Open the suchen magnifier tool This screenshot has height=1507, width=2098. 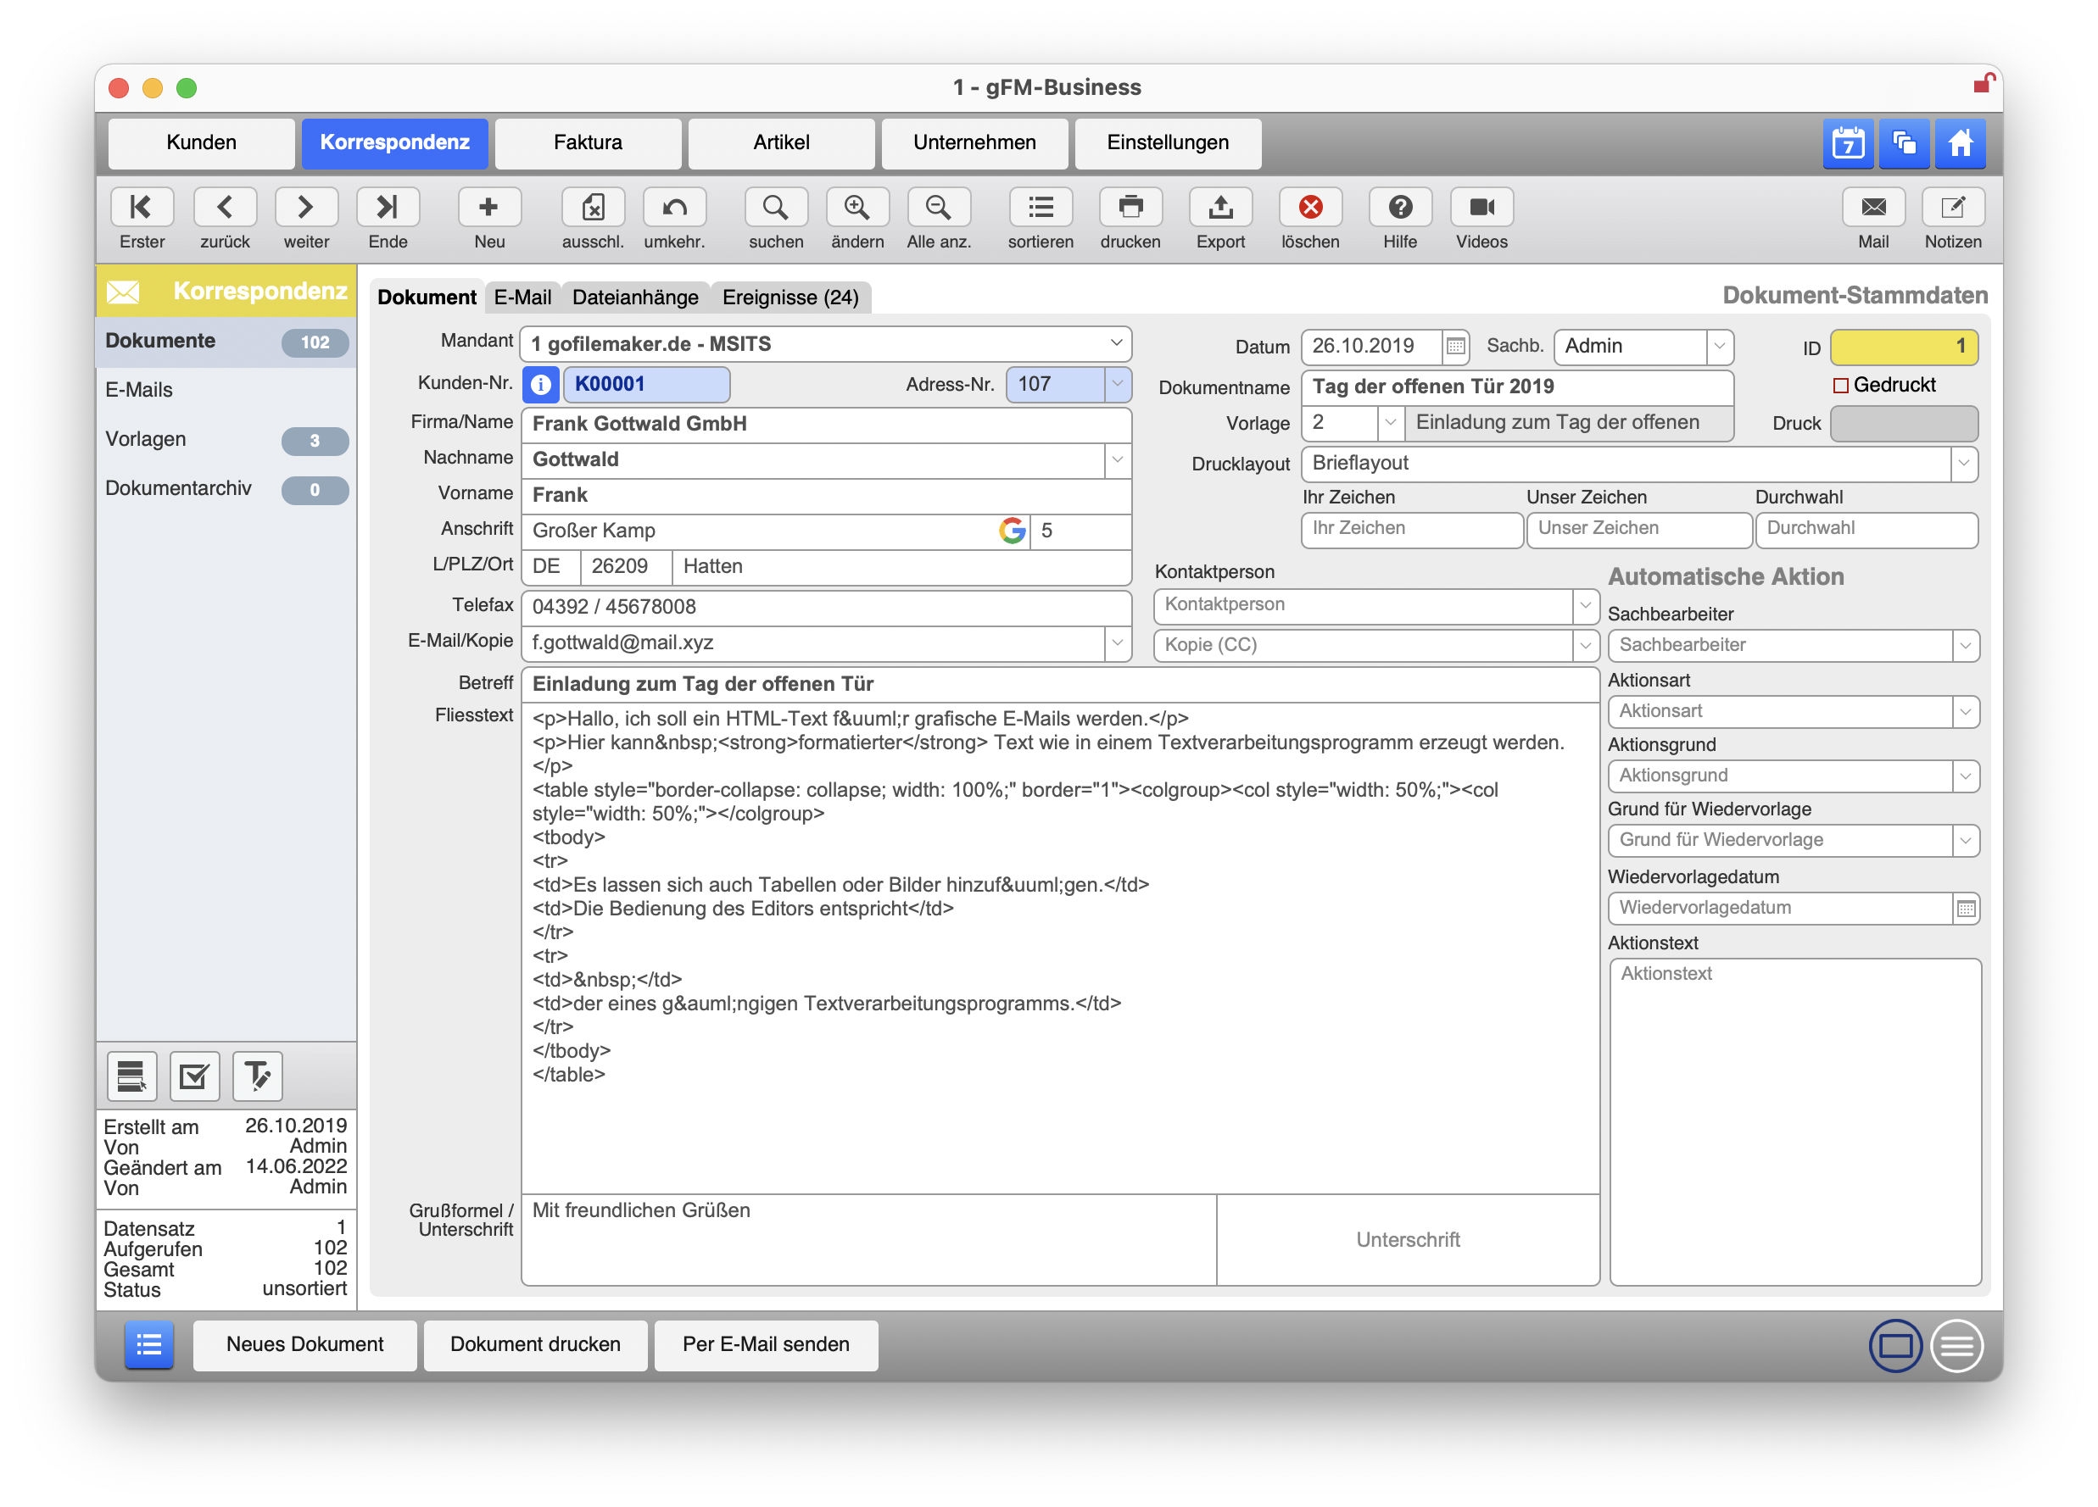[775, 207]
